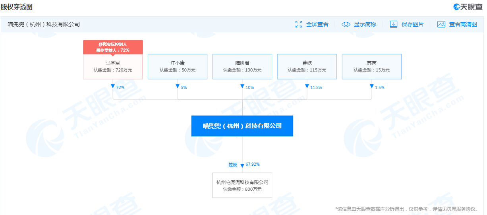Image resolution: width=487 pixels, height=215 pixels.
Task: Click the 控股 label badge
Action: tap(233, 165)
